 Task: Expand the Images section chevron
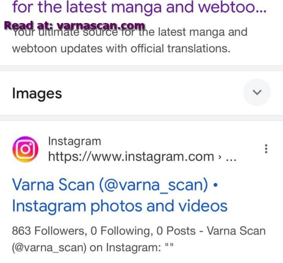(257, 92)
